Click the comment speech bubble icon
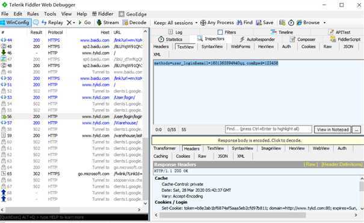Viewport: 364px width, 223px height. click(x=36, y=22)
